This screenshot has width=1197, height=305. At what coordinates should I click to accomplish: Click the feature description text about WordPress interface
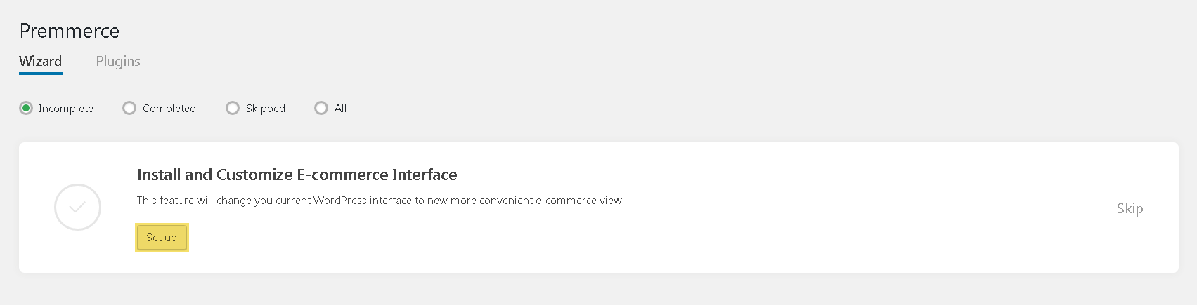coord(380,201)
